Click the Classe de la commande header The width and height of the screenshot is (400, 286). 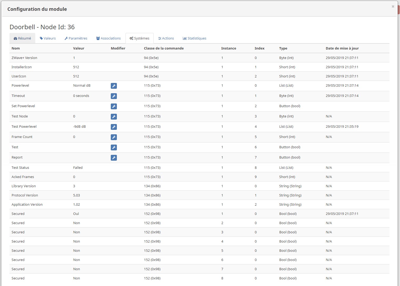pos(164,48)
